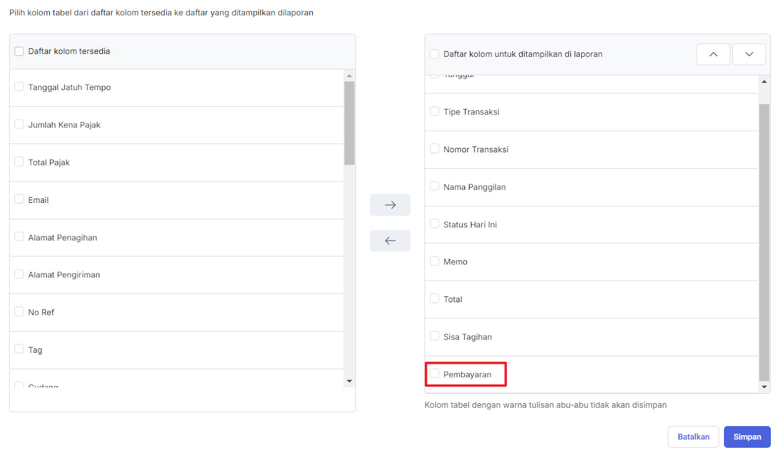The width and height of the screenshot is (780, 454).
Task: Select the Sisa Tagihan checkbox
Action: click(x=434, y=336)
